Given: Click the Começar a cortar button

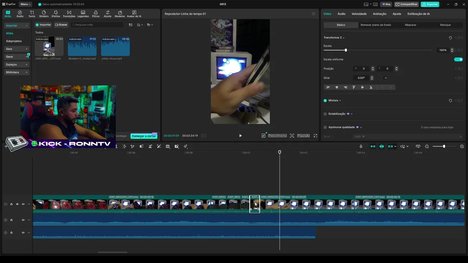Looking at the screenshot, I should pyautogui.click(x=144, y=136).
